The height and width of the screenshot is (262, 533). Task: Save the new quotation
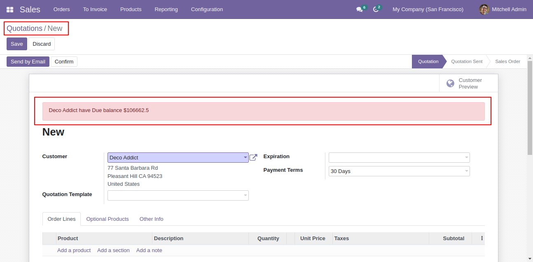[17, 44]
